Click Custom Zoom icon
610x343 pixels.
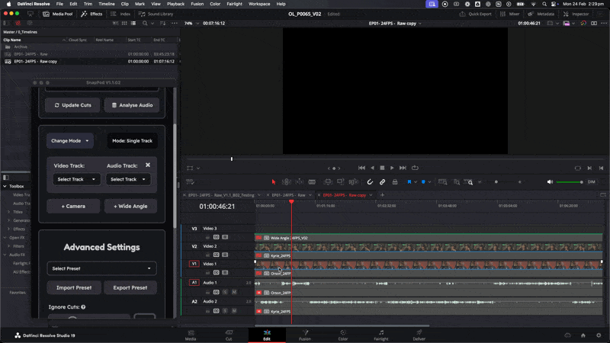468,182
